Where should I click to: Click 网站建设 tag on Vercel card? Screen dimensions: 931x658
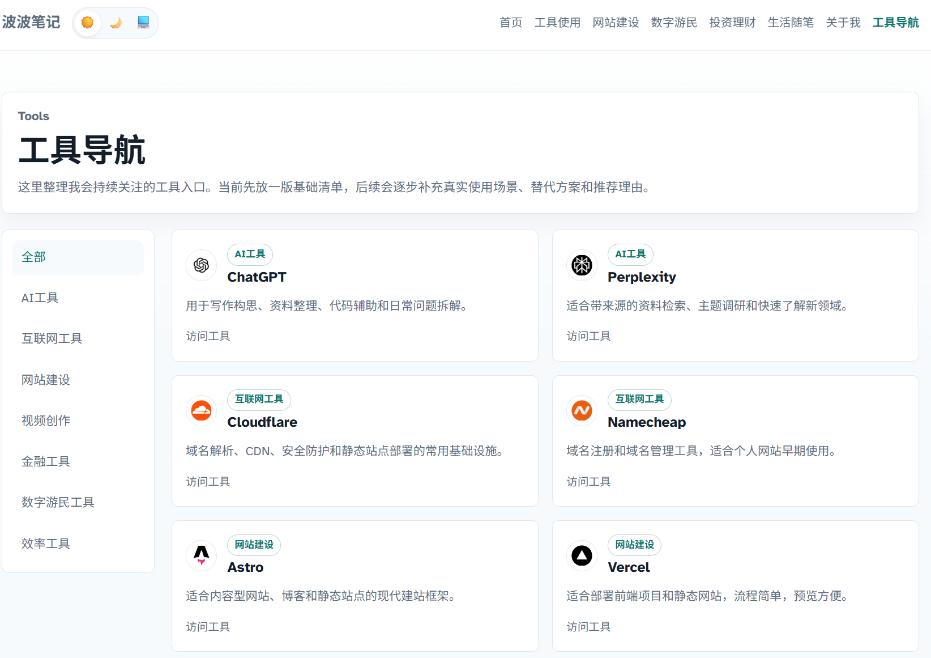tap(635, 545)
